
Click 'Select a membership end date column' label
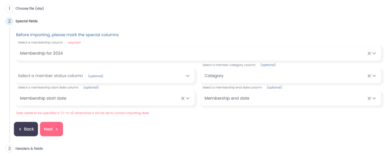[x=232, y=88]
